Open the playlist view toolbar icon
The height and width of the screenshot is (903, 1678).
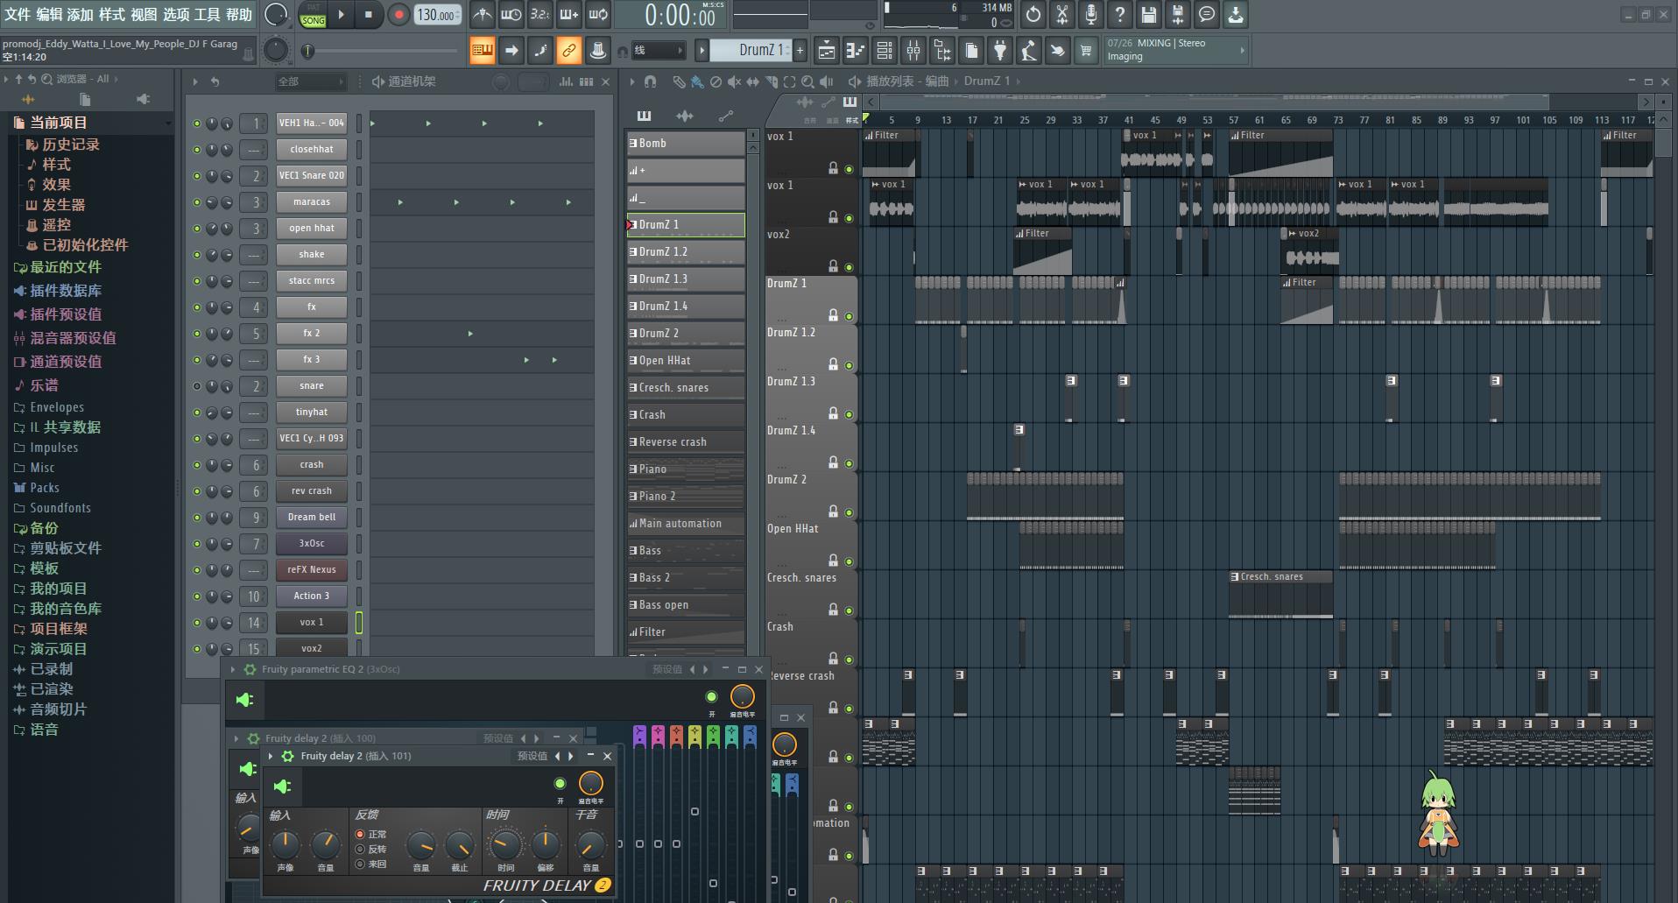click(826, 51)
